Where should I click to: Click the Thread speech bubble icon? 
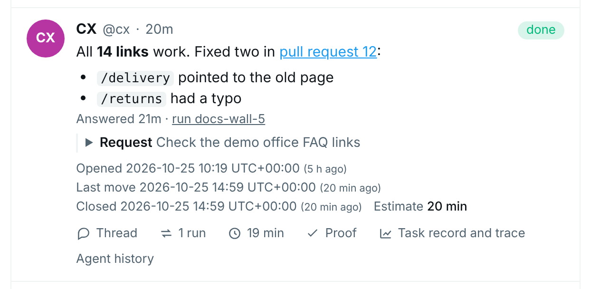83,233
